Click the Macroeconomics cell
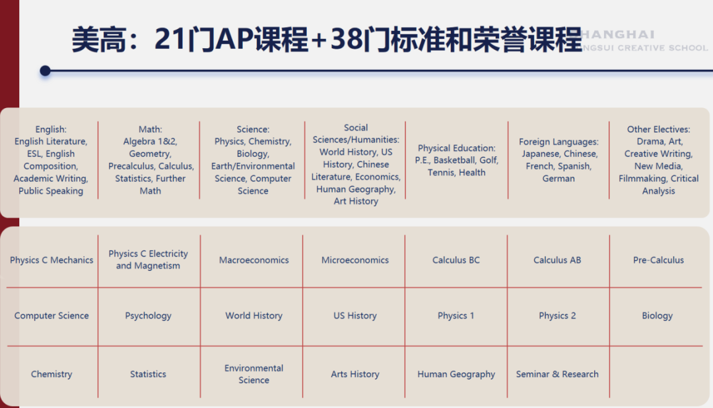Screen dimensions: 713x408 [x=254, y=260]
